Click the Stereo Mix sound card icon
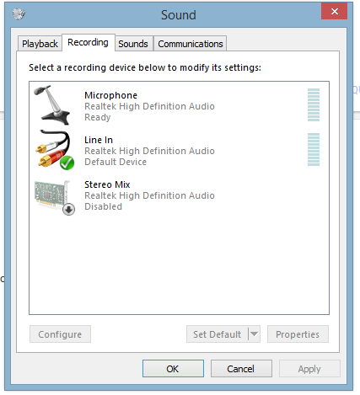 click(55, 198)
